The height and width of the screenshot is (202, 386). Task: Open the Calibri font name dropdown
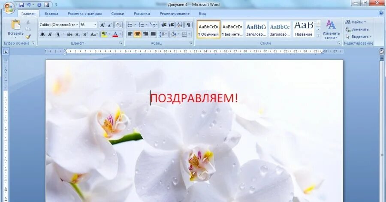click(x=77, y=25)
